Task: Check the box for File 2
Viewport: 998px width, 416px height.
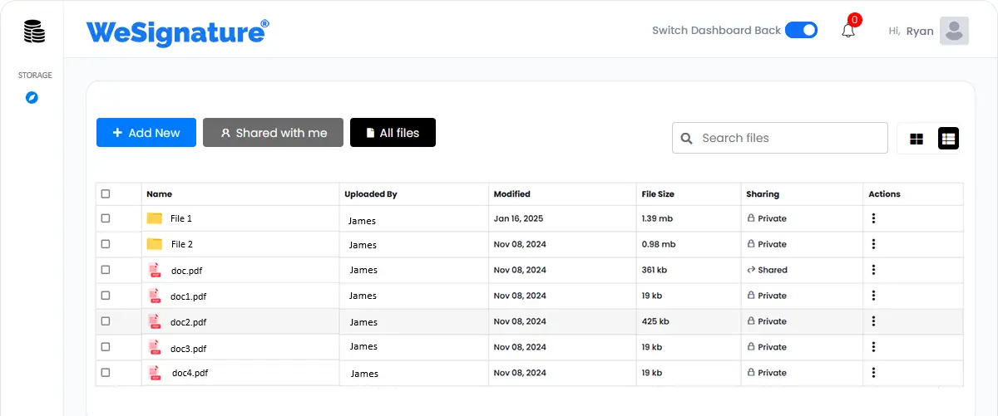Action: pos(106,244)
